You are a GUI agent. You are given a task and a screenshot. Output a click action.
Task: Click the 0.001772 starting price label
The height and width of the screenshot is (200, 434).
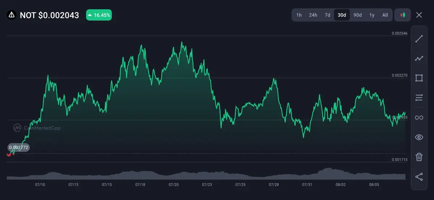click(x=18, y=147)
